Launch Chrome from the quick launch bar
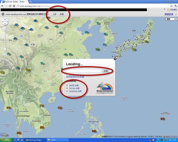 (x=22, y=140)
